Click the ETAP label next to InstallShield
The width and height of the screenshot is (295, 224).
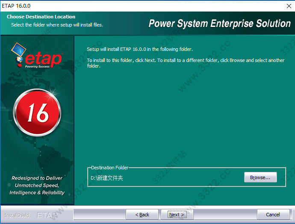pyautogui.click(x=47, y=215)
